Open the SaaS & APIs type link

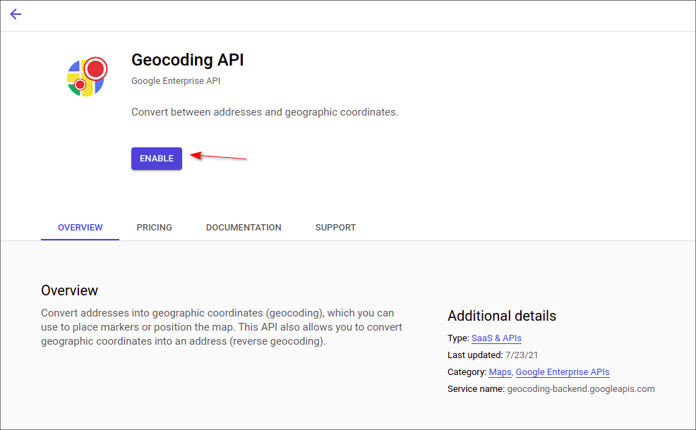click(496, 338)
